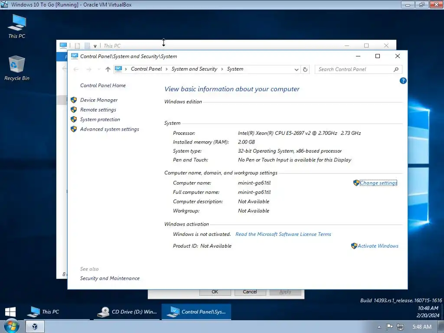
Task: Go up one level with Up arrow
Action: coord(108,69)
